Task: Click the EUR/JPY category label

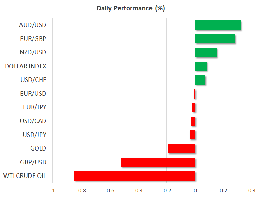Action: pos(36,107)
